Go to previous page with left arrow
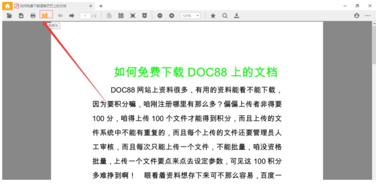The width and height of the screenshot is (376, 184). [60, 16]
